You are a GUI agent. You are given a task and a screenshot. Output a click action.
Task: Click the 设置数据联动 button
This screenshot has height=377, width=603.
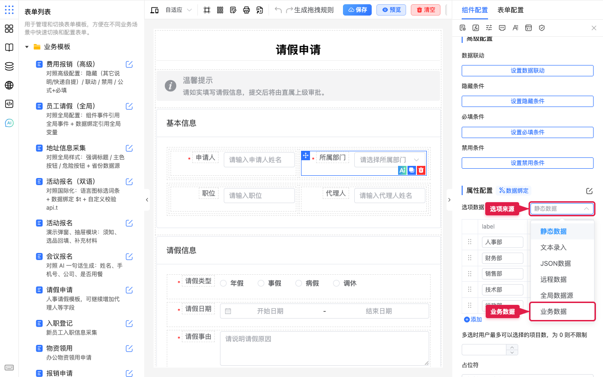(x=528, y=71)
